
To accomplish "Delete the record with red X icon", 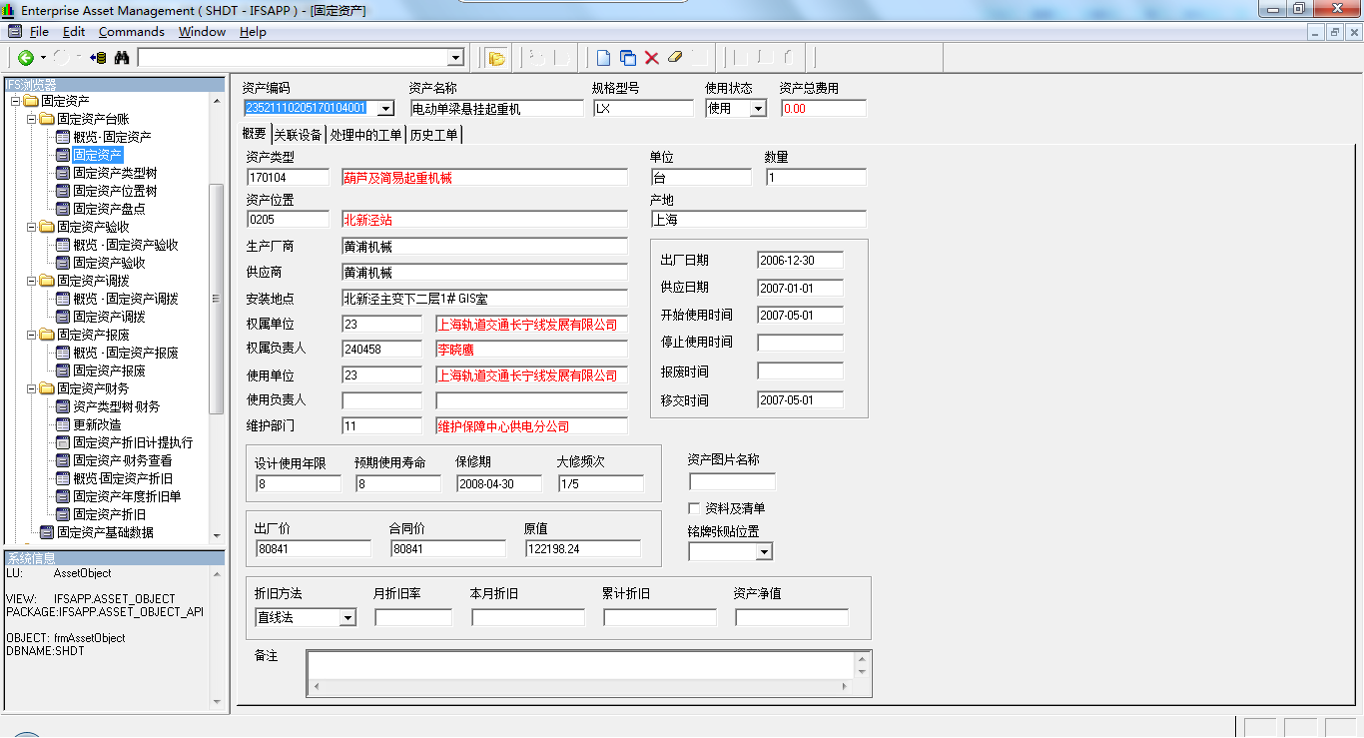I will (x=650, y=57).
